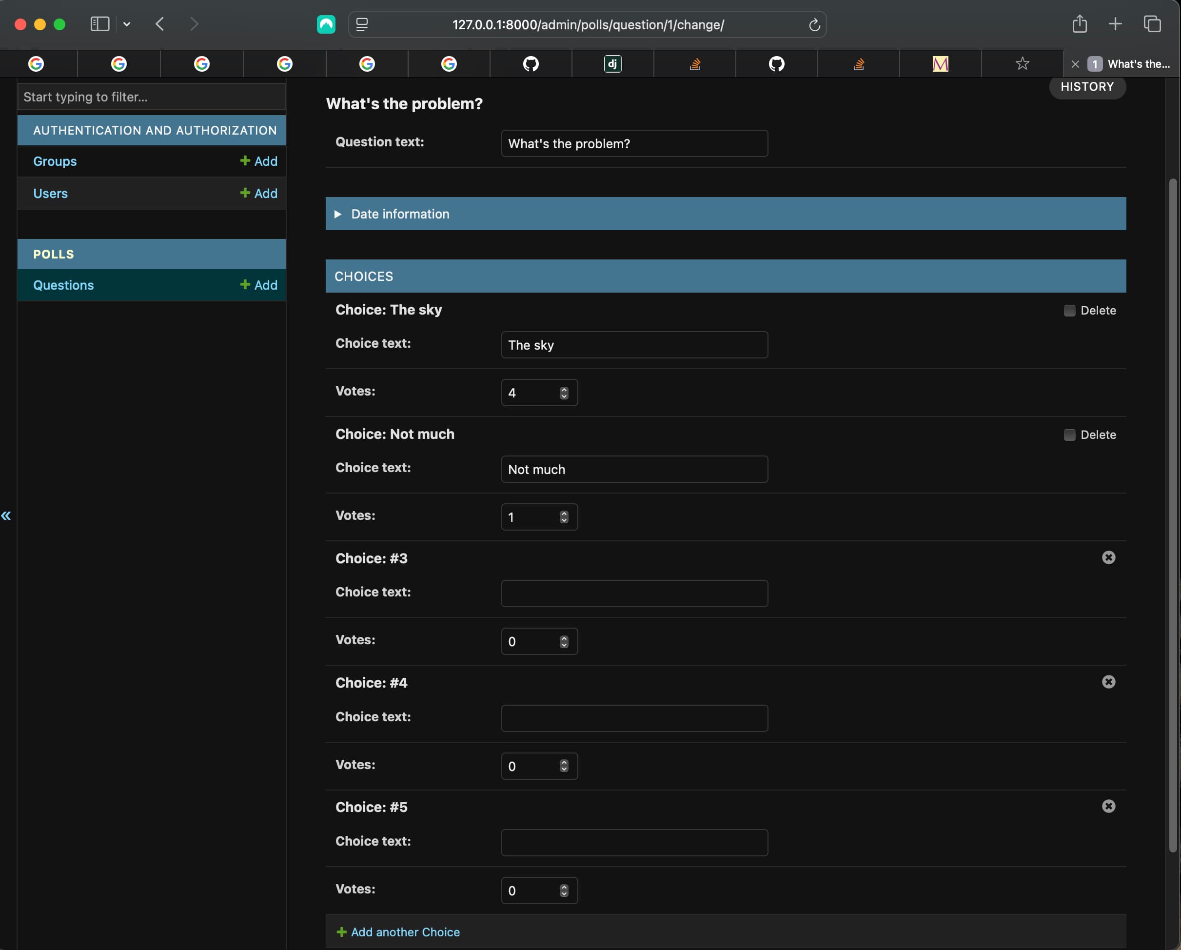Switch to the second GitHub tab
Screen dimensions: 1181x950
pos(776,64)
